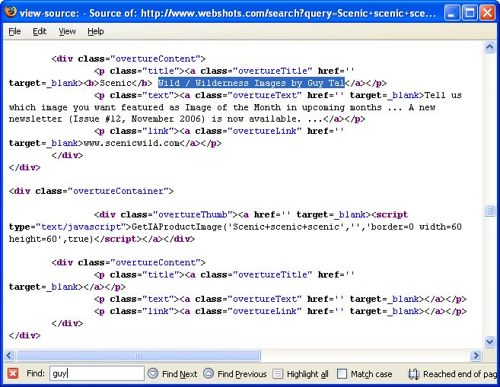The width and height of the screenshot is (500, 387).
Task: Open the File menu
Action: [14, 31]
